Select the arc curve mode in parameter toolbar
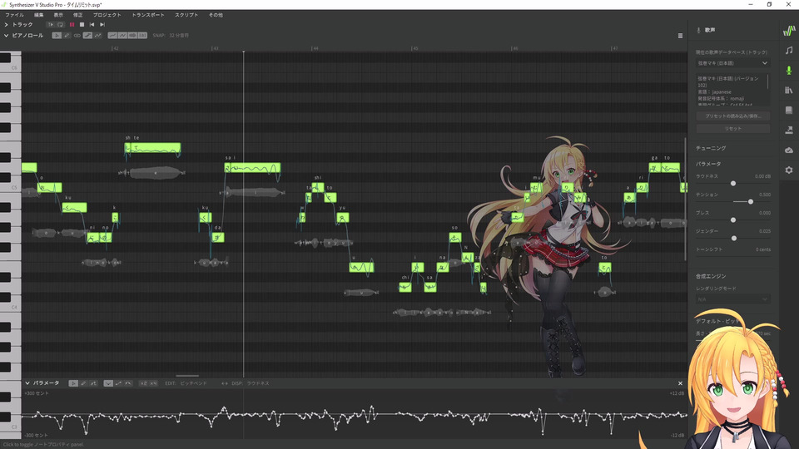Viewport: 799px width, 449px height. pyautogui.click(x=128, y=383)
